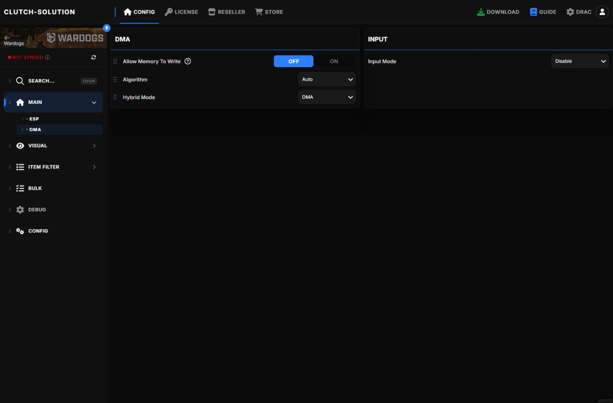The width and height of the screenshot is (613, 403).
Task: Open the Input Mode dropdown
Action: pos(580,61)
